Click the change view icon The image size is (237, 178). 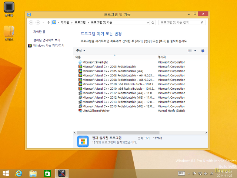click(190, 50)
